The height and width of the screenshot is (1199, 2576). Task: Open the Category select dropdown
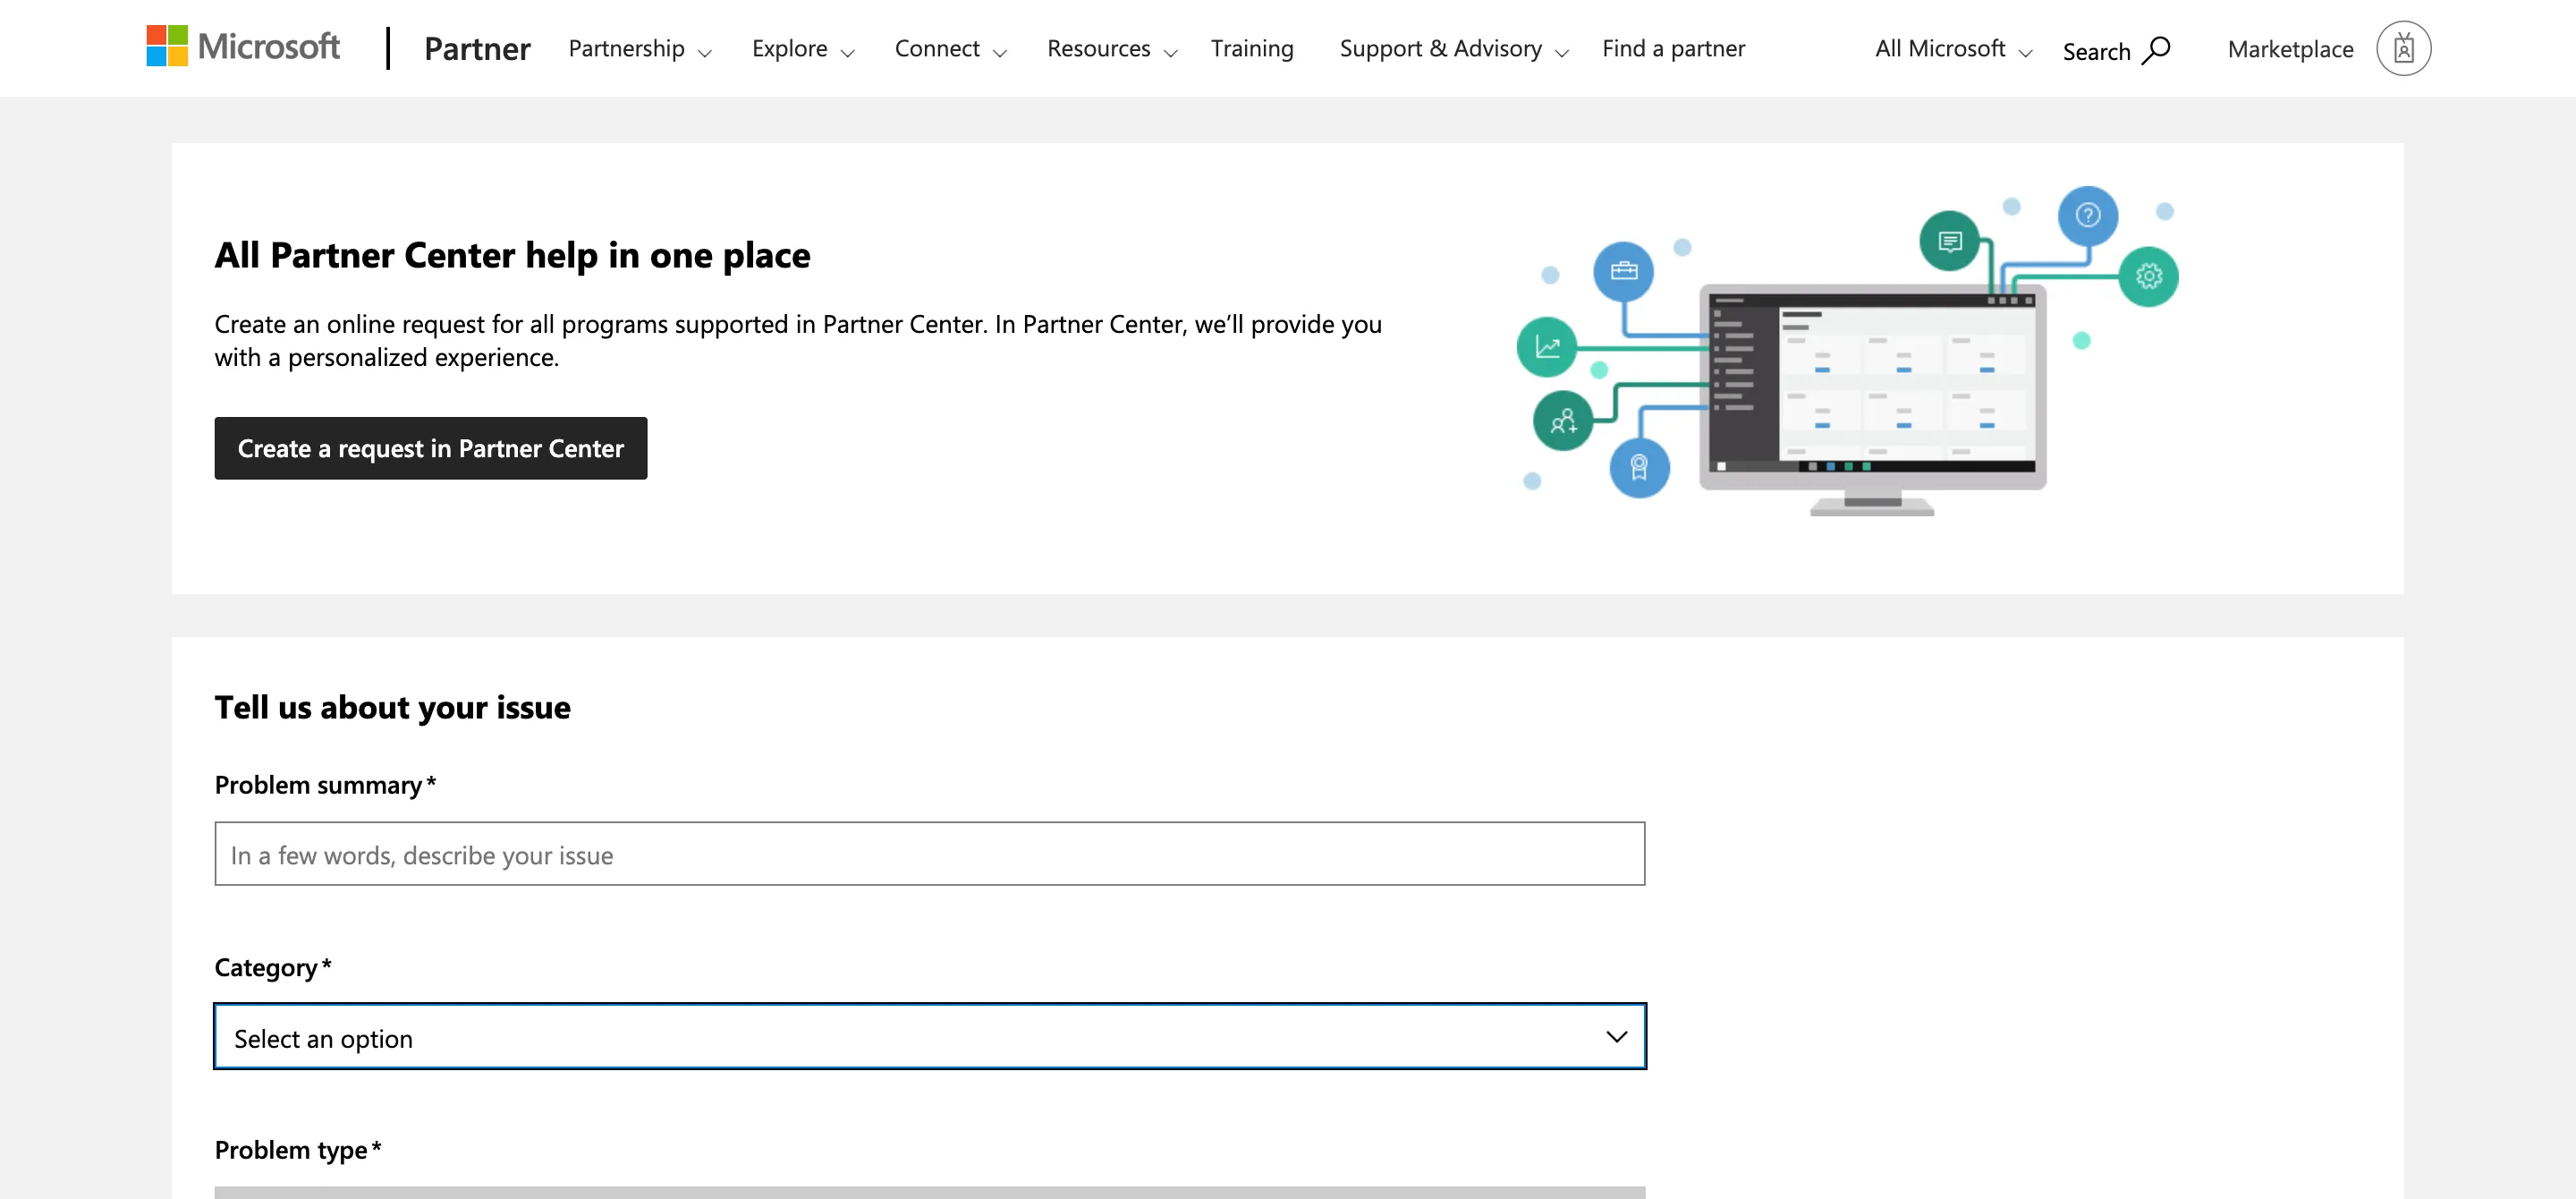(930, 1036)
